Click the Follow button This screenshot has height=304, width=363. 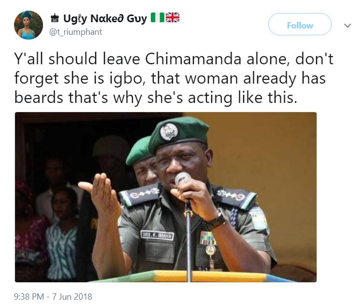tap(300, 24)
